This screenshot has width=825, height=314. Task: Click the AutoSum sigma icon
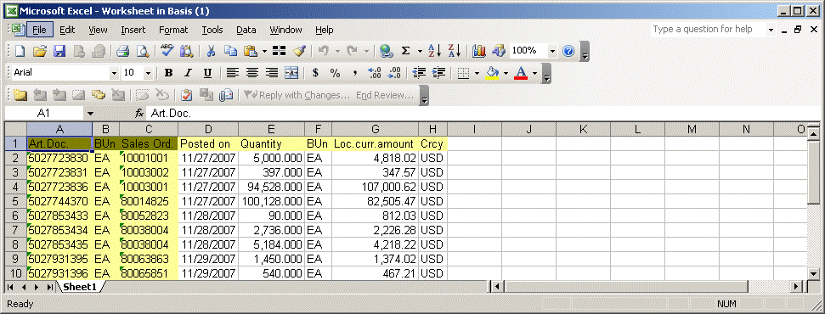[x=405, y=51]
